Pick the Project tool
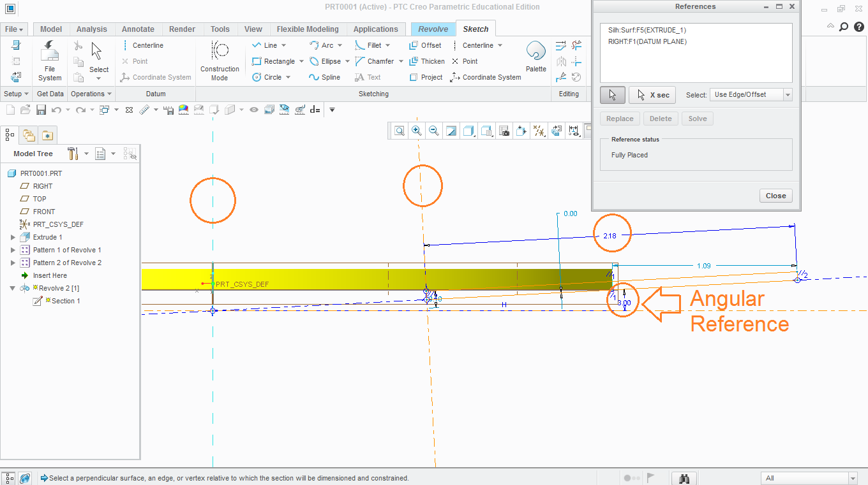The image size is (868, 485). (x=426, y=77)
